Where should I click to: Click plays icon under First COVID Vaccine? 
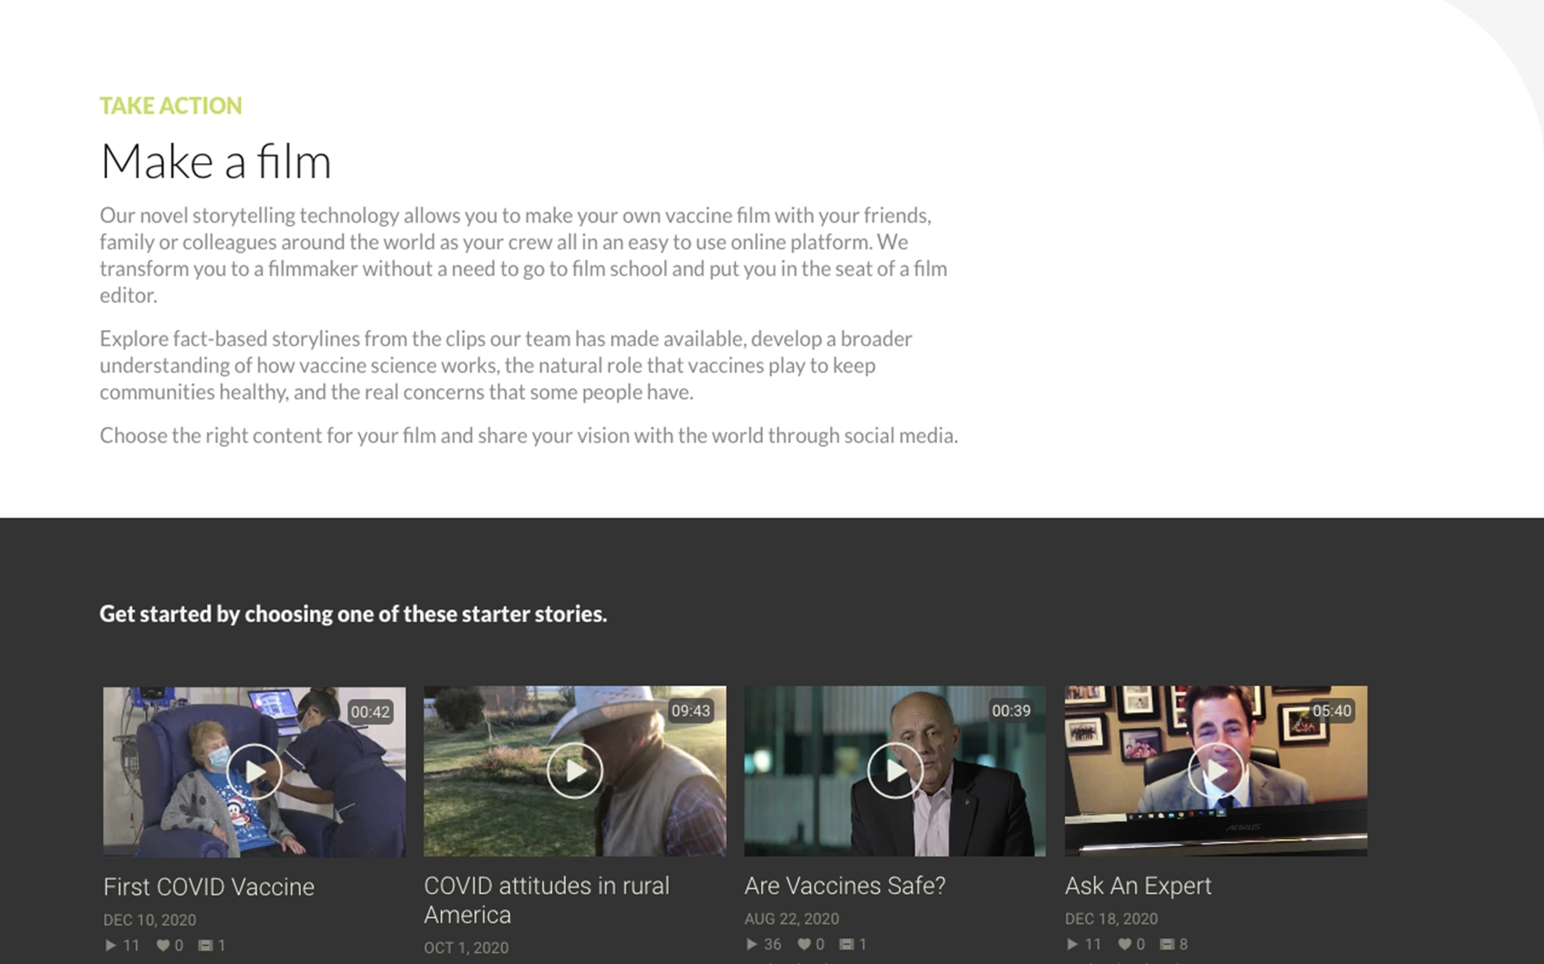[110, 945]
